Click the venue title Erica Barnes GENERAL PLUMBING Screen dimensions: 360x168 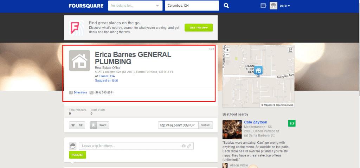[133, 58]
